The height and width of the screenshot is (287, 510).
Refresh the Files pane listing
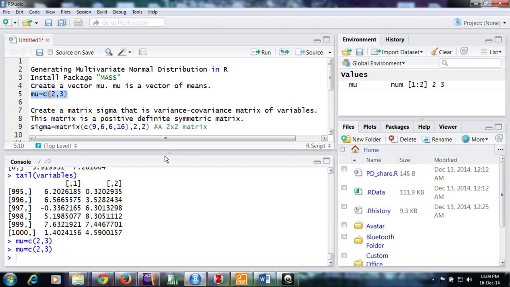[x=498, y=139]
